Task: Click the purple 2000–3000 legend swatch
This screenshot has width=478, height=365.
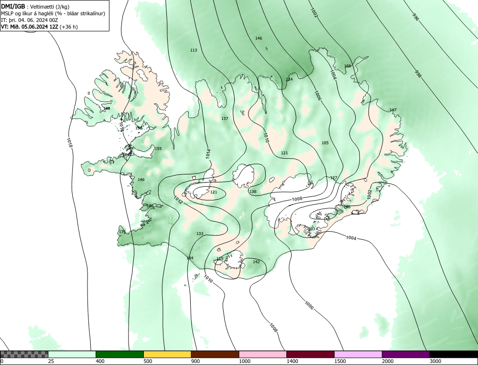Action: click(406, 354)
